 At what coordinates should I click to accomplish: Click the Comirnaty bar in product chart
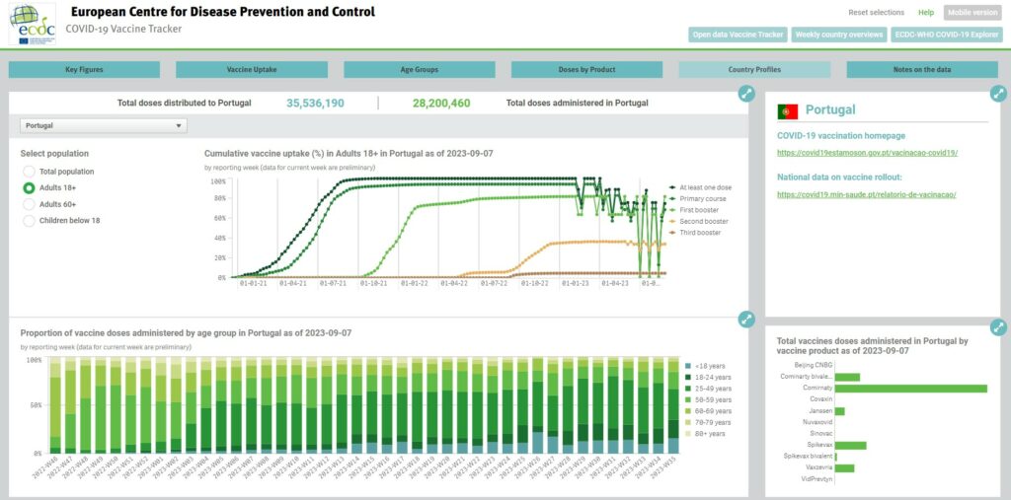pyautogui.click(x=910, y=389)
